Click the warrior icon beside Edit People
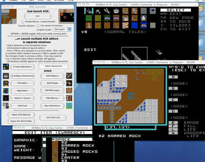 tap(69, 83)
